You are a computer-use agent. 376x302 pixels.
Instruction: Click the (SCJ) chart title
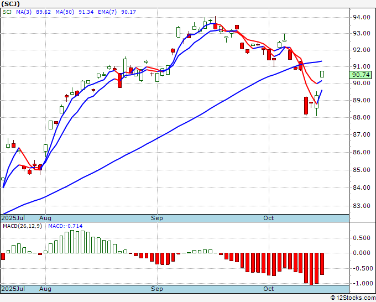(x=11, y=4)
